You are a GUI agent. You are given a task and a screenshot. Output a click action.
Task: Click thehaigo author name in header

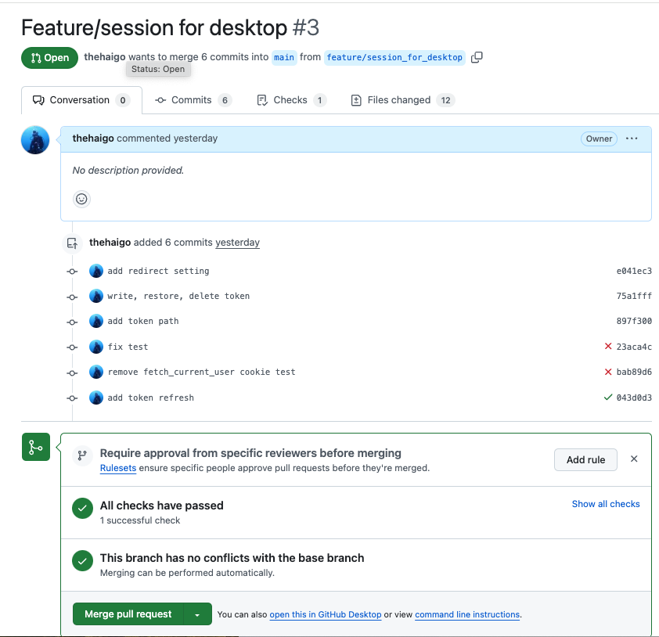click(x=105, y=56)
